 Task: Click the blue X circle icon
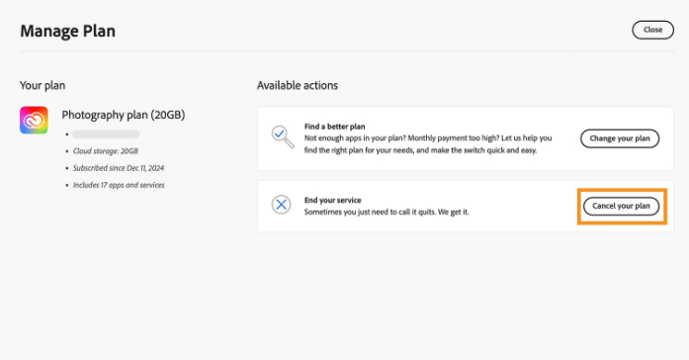coord(281,205)
